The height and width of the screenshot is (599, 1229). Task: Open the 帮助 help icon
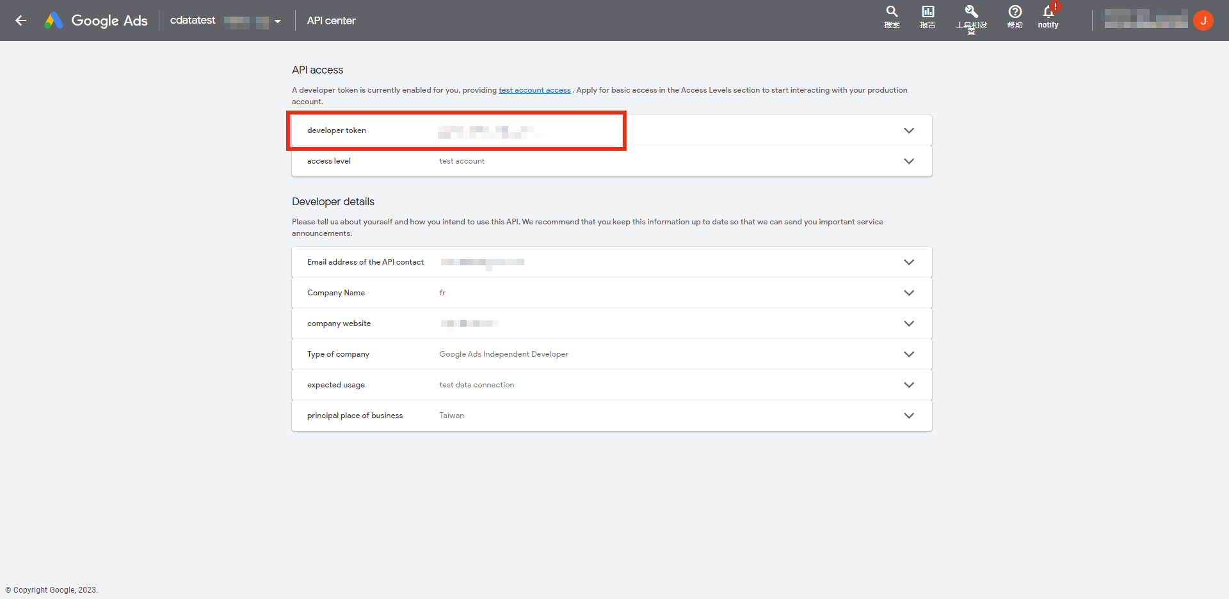[1015, 16]
